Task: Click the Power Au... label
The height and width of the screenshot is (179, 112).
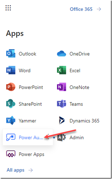Action: 31,138
